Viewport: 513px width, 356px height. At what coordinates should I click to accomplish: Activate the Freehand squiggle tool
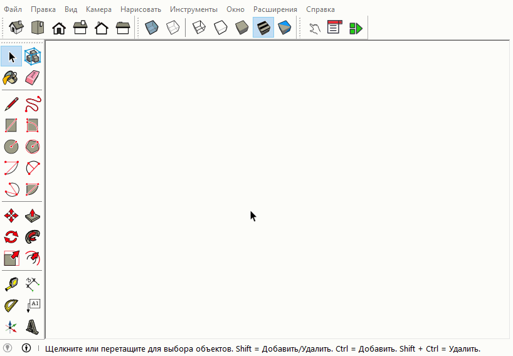[x=33, y=104]
